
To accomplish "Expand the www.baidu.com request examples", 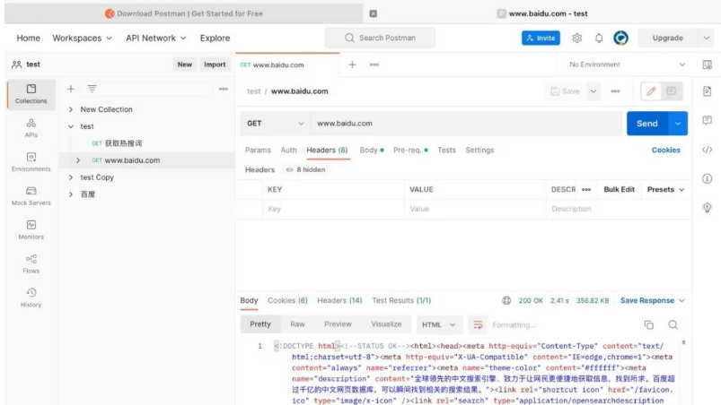I will (x=78, y=160).
